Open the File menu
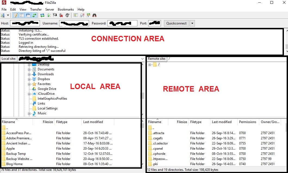The width and height of the screenshot is (288, 173). coord(4,10)
